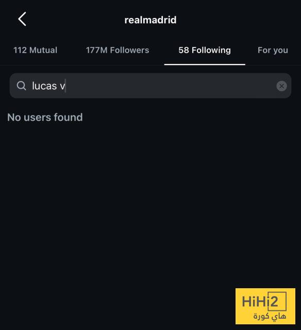The width and height of the screenshot is (301, 330).
Task: Click the empty part of the search bar
Action: click(171, 86)
